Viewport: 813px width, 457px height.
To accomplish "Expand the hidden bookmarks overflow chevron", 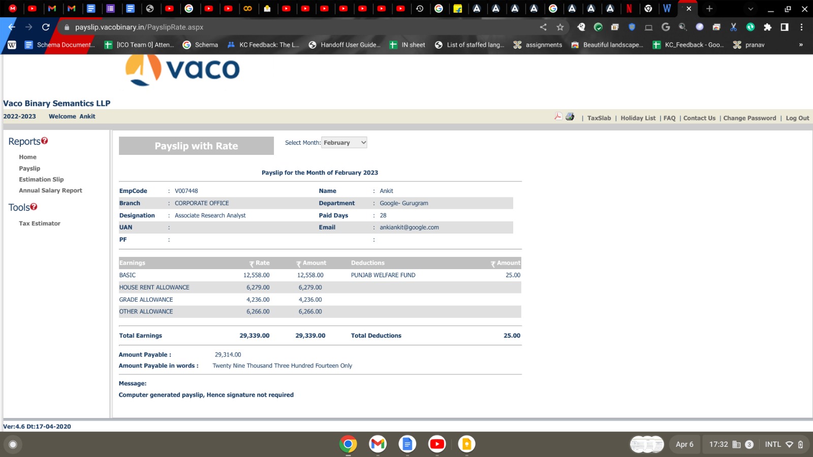I will [801, 45].
